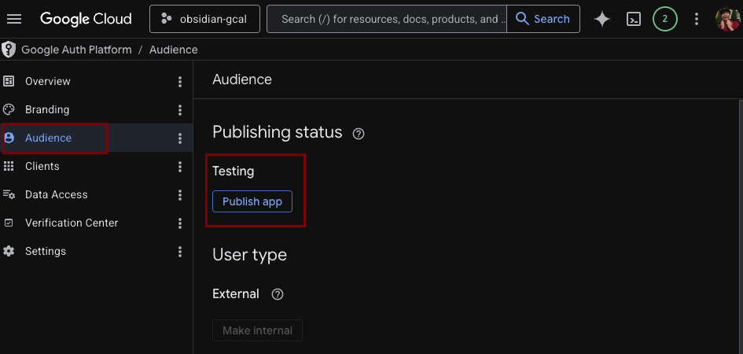Click the Audience person icon
Image resolution: width=743 pixels, height=354 pixels.
click(x=9, y=138)
